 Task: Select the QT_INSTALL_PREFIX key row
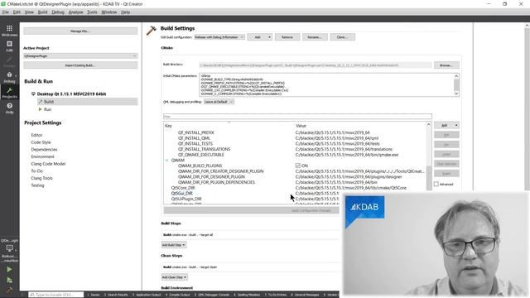[x=196, y=132]
